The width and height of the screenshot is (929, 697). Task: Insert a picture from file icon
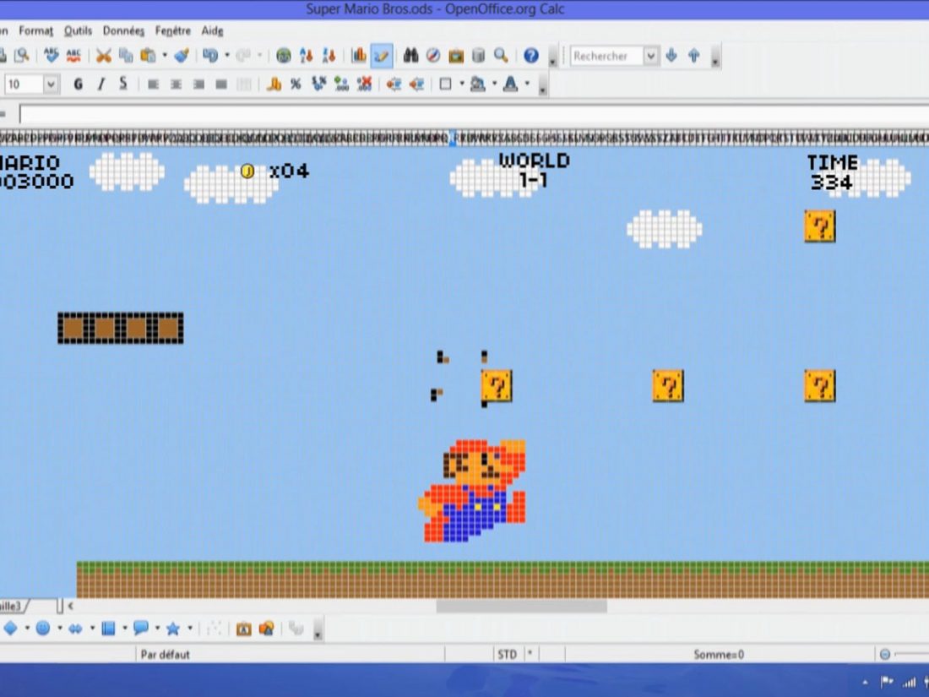point(266,629)
